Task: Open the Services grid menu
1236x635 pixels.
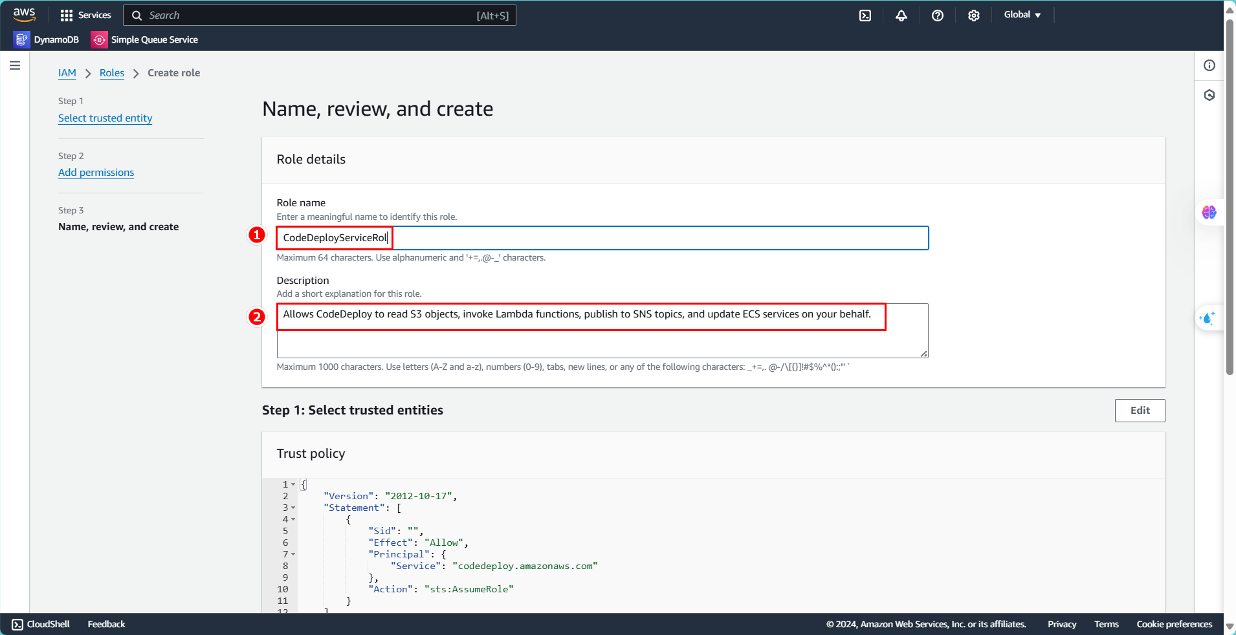Action: (67, 16)
